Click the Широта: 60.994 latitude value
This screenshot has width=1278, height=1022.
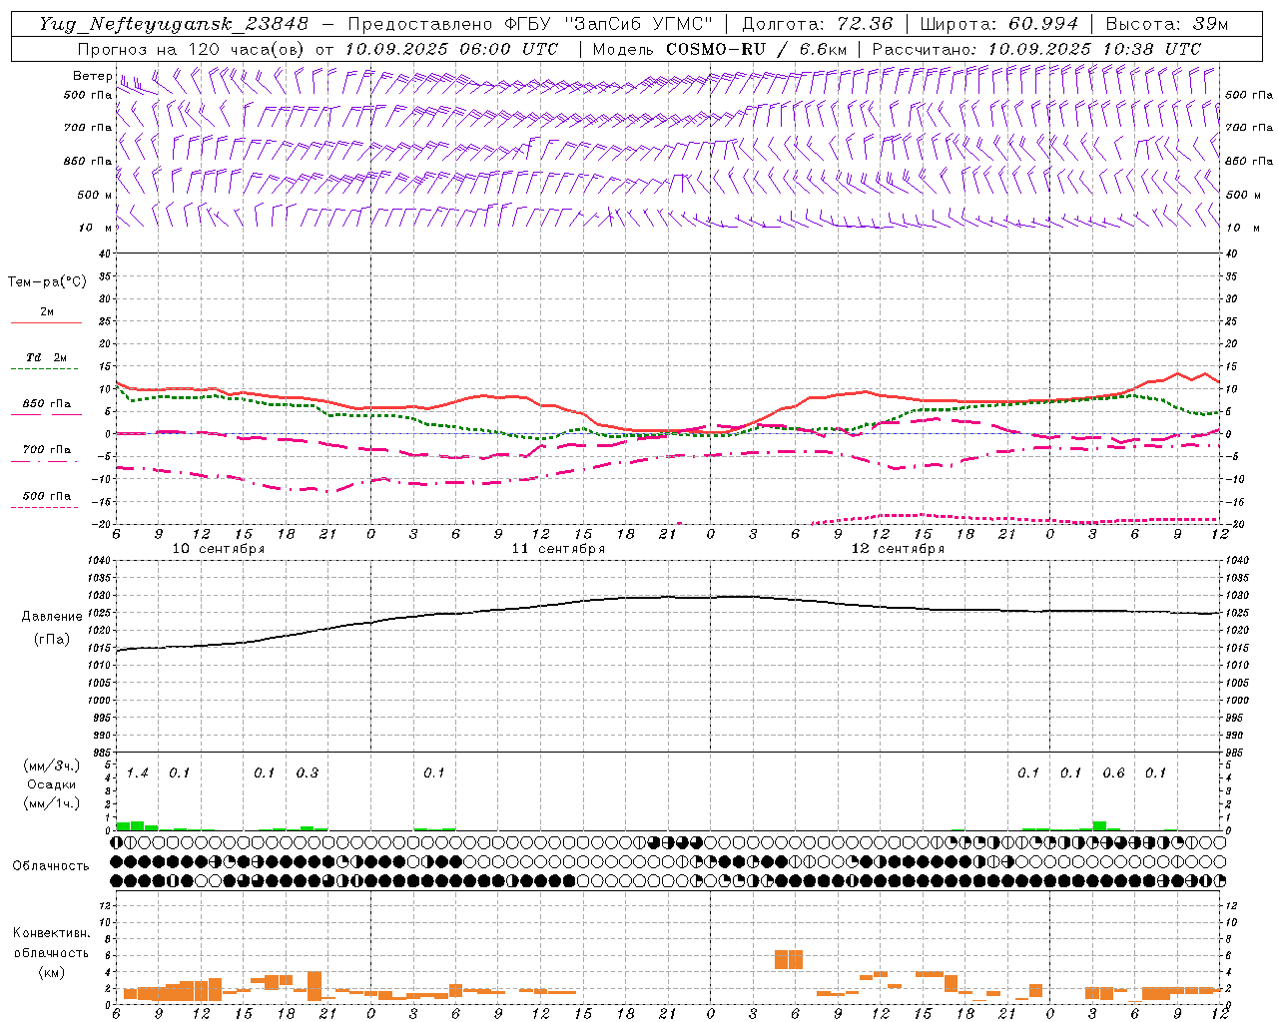tap(999, 24)
